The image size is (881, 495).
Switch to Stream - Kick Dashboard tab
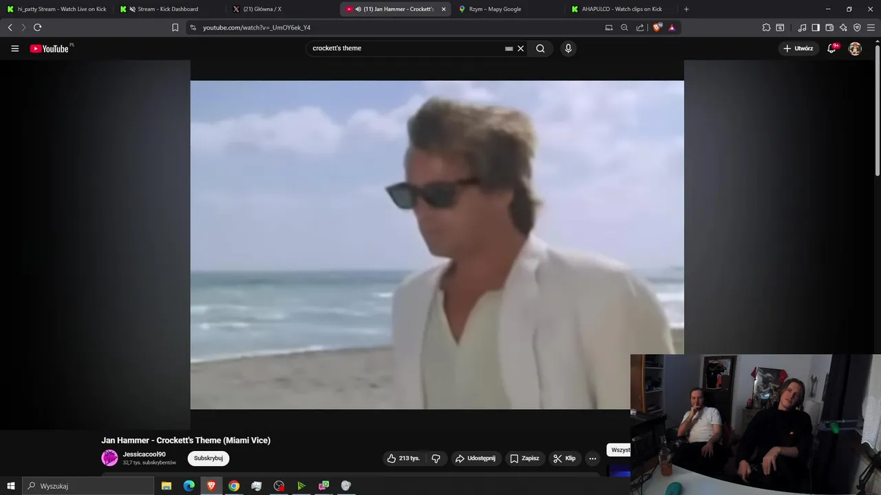point(169,9)
